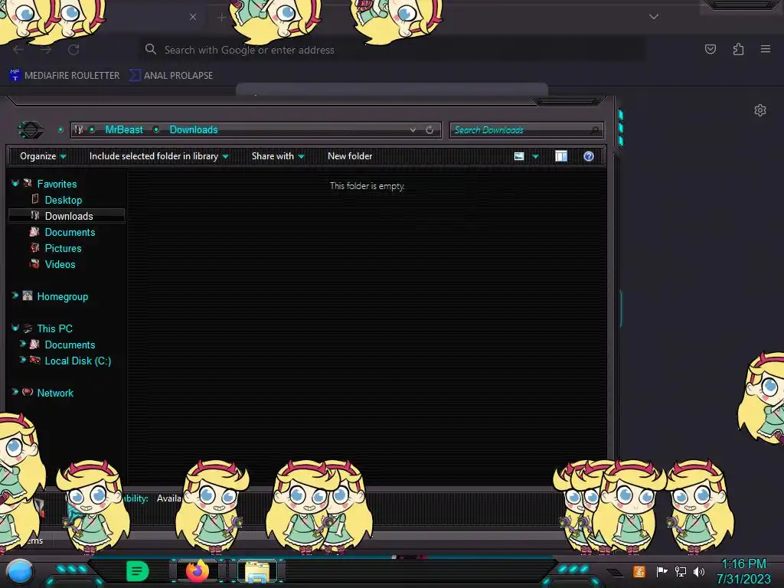Open the MEDIAFIRE ROULETTER bookmark
The width and height of the screenshot is (784, 588).
(x=64, y=76)
